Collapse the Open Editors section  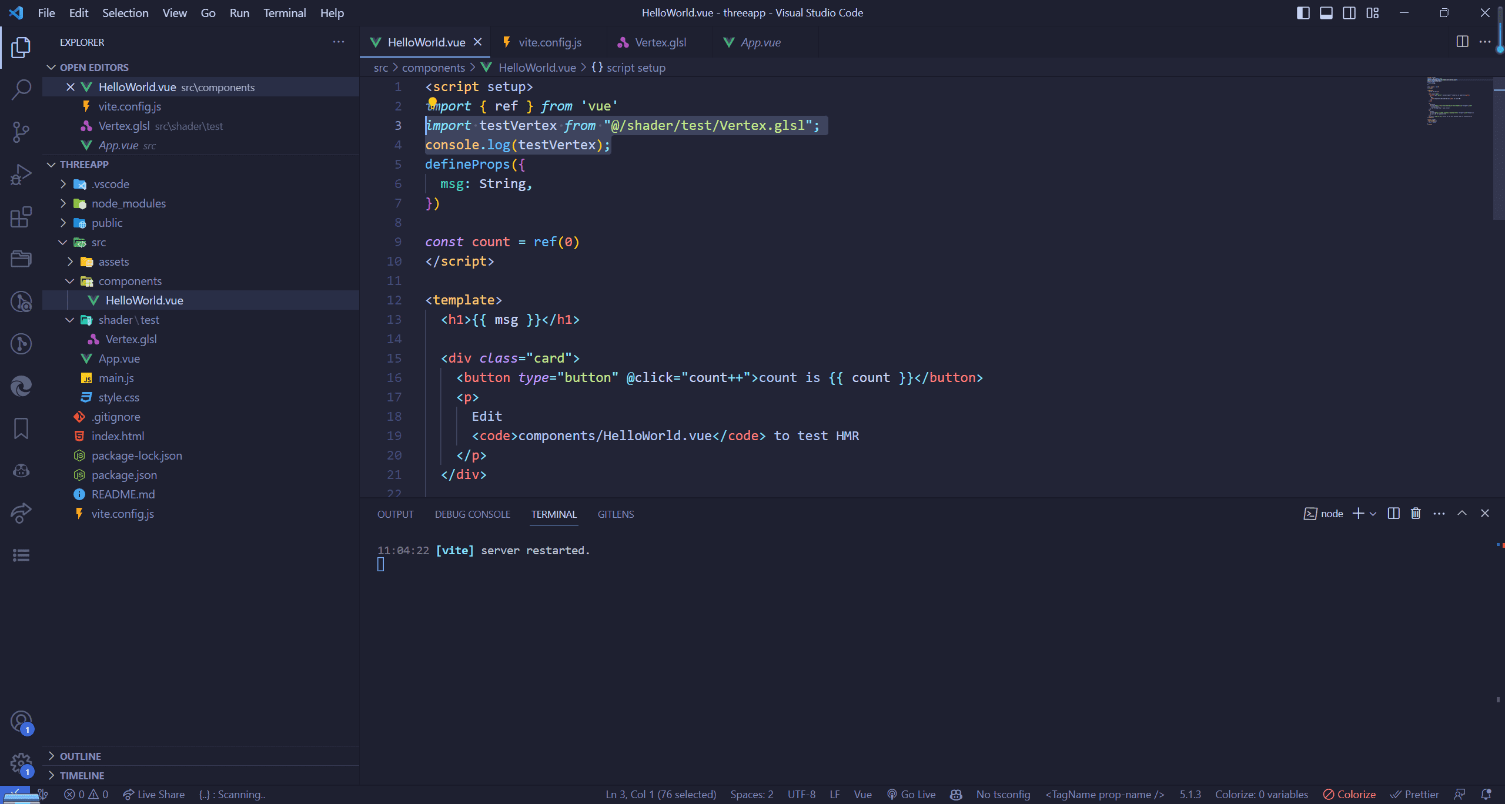click(51, 68)
